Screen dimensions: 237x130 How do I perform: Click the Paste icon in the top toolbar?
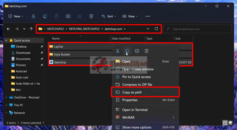[57, 16]
